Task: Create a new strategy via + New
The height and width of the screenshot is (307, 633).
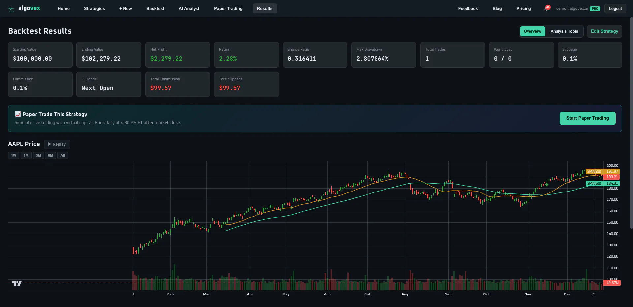Action: coord(126,9)
